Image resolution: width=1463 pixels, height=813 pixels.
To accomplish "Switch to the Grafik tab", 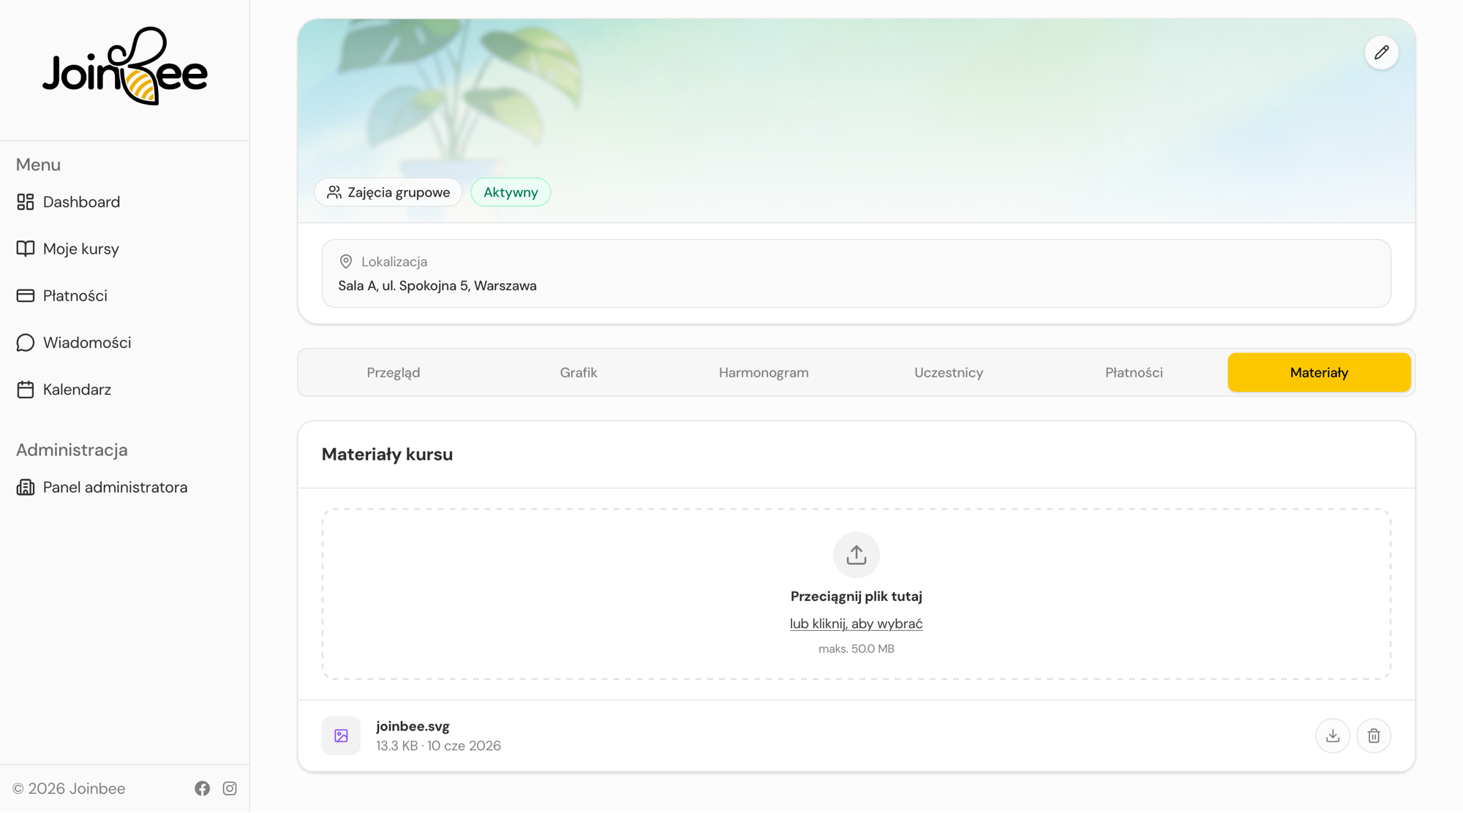I will (579, 372).
